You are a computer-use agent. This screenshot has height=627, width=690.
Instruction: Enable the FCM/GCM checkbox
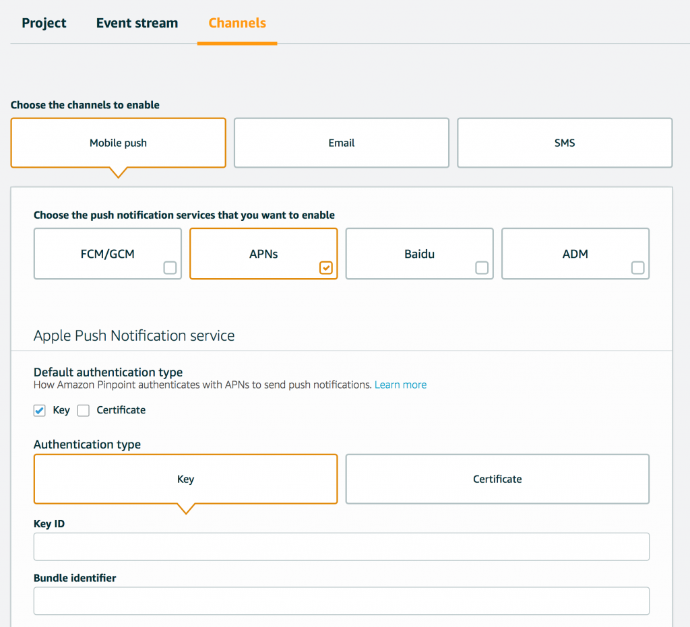(x=170, y=268)
